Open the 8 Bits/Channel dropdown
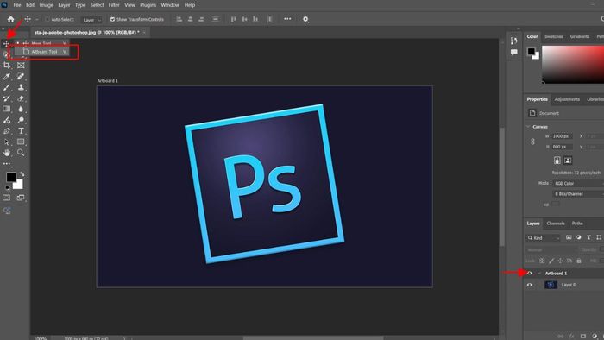The height and width of the screenshot is (340, 604). [578, 194]
